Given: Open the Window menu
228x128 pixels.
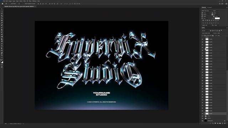Looking at the screenshot, I should click(34, 1).
